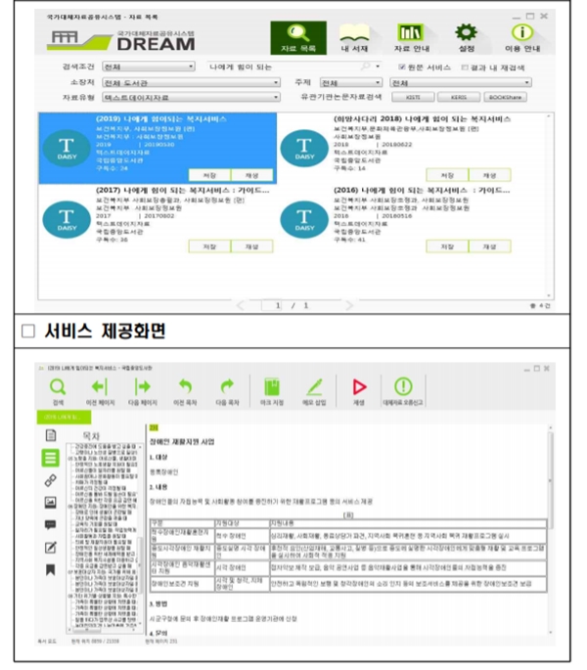The width and height of the screenshot is (587, 670).
Task: Click the 메모 삽입 pencil icon
Action: (314, 391)
